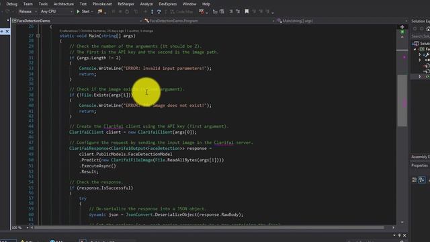Click the Home icon in Solution Explorer
This screenshot has height=242, width=430.
[x=428, y=29]
